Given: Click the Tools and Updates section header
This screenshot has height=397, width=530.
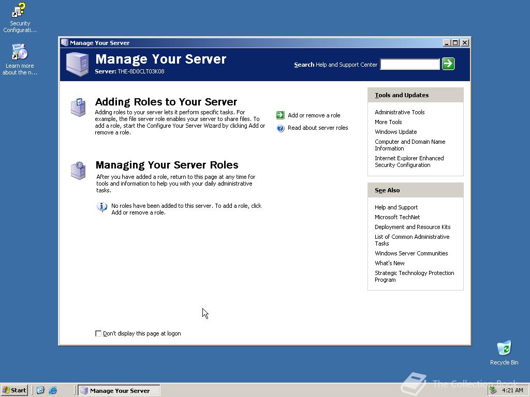Looking at the screenshot, I should [x=416, y=95].
